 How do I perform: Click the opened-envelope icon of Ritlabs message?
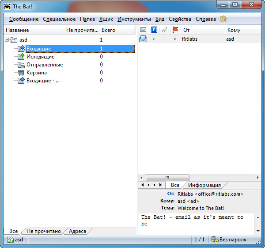point(143,39)
